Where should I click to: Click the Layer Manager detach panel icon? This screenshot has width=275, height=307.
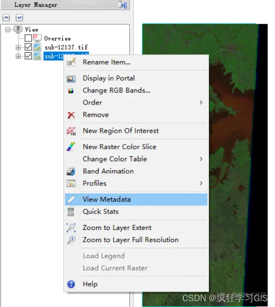click(123, 5)
